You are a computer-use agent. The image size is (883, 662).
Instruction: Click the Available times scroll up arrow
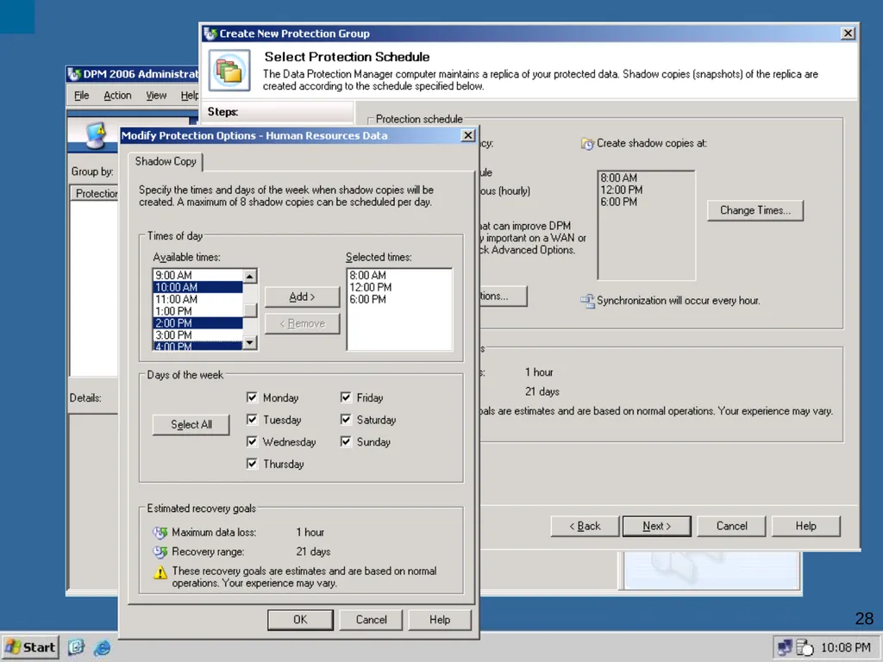point(250,276)
